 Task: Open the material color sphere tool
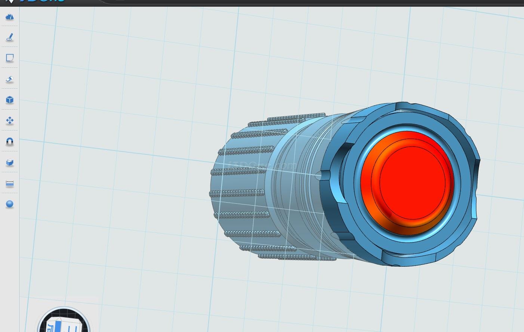point(10,204)
